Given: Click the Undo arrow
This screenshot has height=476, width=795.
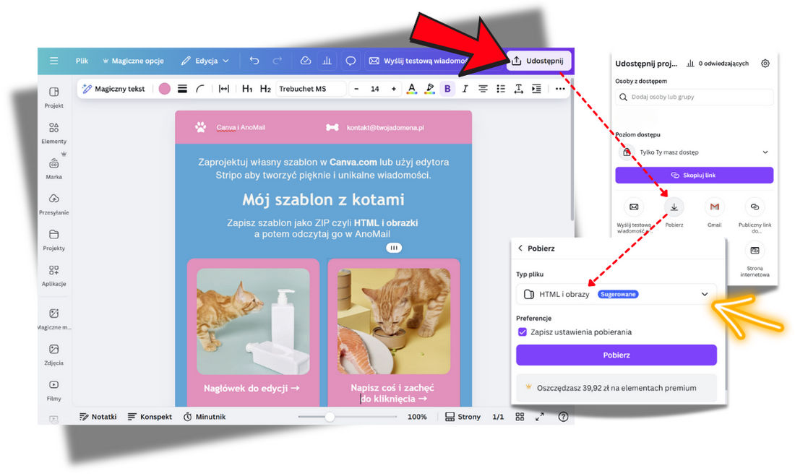Looking at the screenshot, I should (x=254, y=61).
